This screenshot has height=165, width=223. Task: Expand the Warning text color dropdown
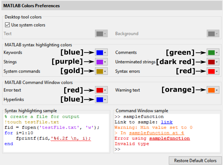pos(213,90)
